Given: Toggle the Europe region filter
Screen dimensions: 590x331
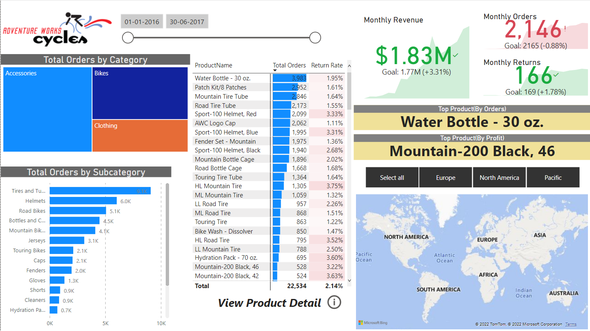Looking at the screenshot, I should (x=445, y=177).
